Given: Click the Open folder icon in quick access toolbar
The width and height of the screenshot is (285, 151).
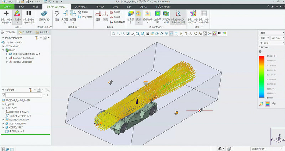Looking at the screenshot, I should click(x=22, y=2).
